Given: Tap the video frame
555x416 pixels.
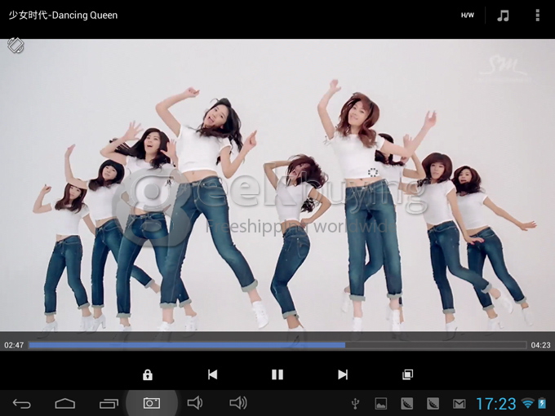Looking at the screenshot, I should [x=277, y=185].
